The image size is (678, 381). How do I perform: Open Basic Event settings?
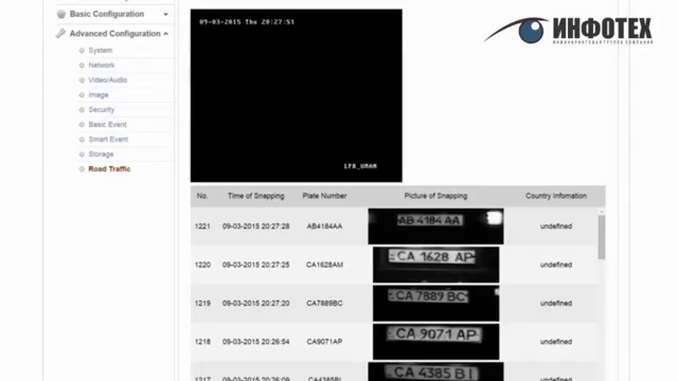click(x=108, y=124)
